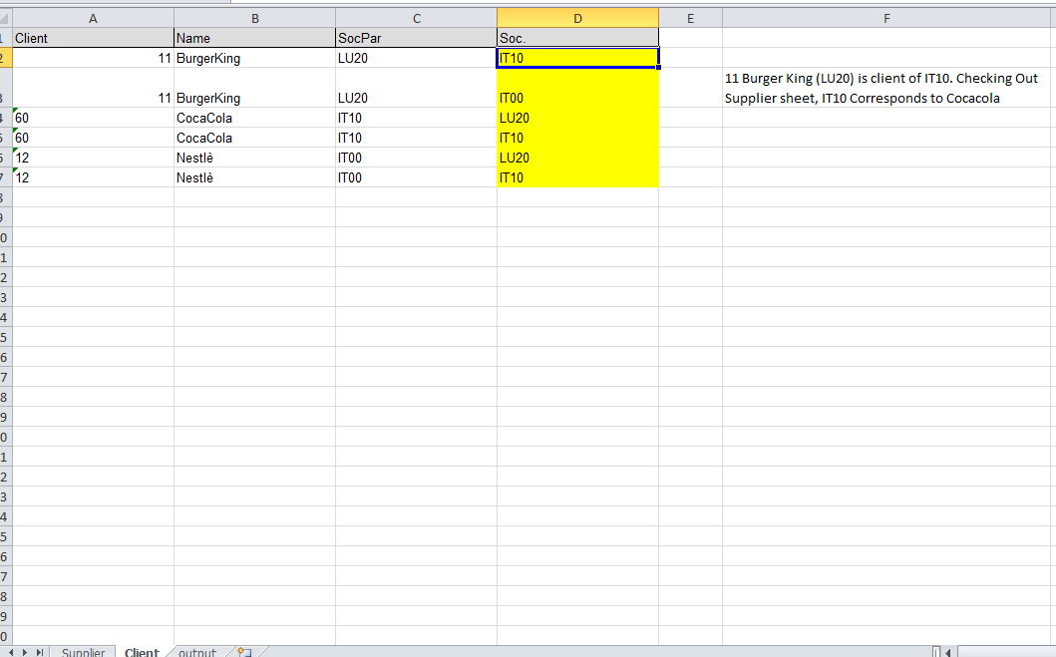Select yellow cell D6 with LU20 in Nestlè row
The image size is (1056, 657).
577,158
